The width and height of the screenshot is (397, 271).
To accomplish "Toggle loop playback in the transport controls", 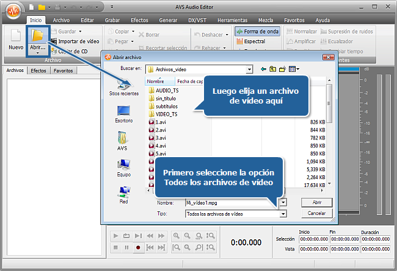I will click(126, 236).
